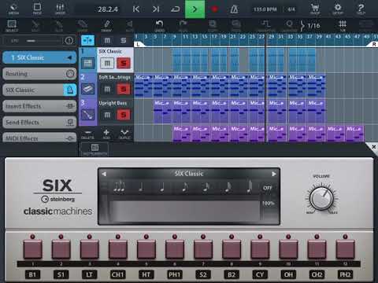
Task: Open Soft Strings keyboard track icon
Action: (87, 89)
